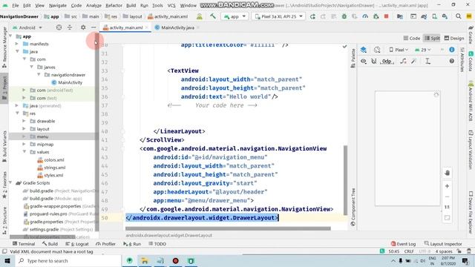Expand the manifests folder
This screenshot has height=267, width=475.
click(17, 44)
